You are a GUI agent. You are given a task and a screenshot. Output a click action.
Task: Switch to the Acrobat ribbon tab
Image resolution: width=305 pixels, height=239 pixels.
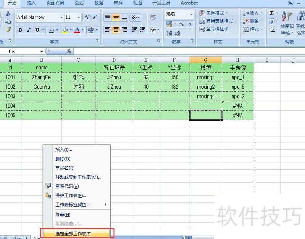click(x=189, y=3)
